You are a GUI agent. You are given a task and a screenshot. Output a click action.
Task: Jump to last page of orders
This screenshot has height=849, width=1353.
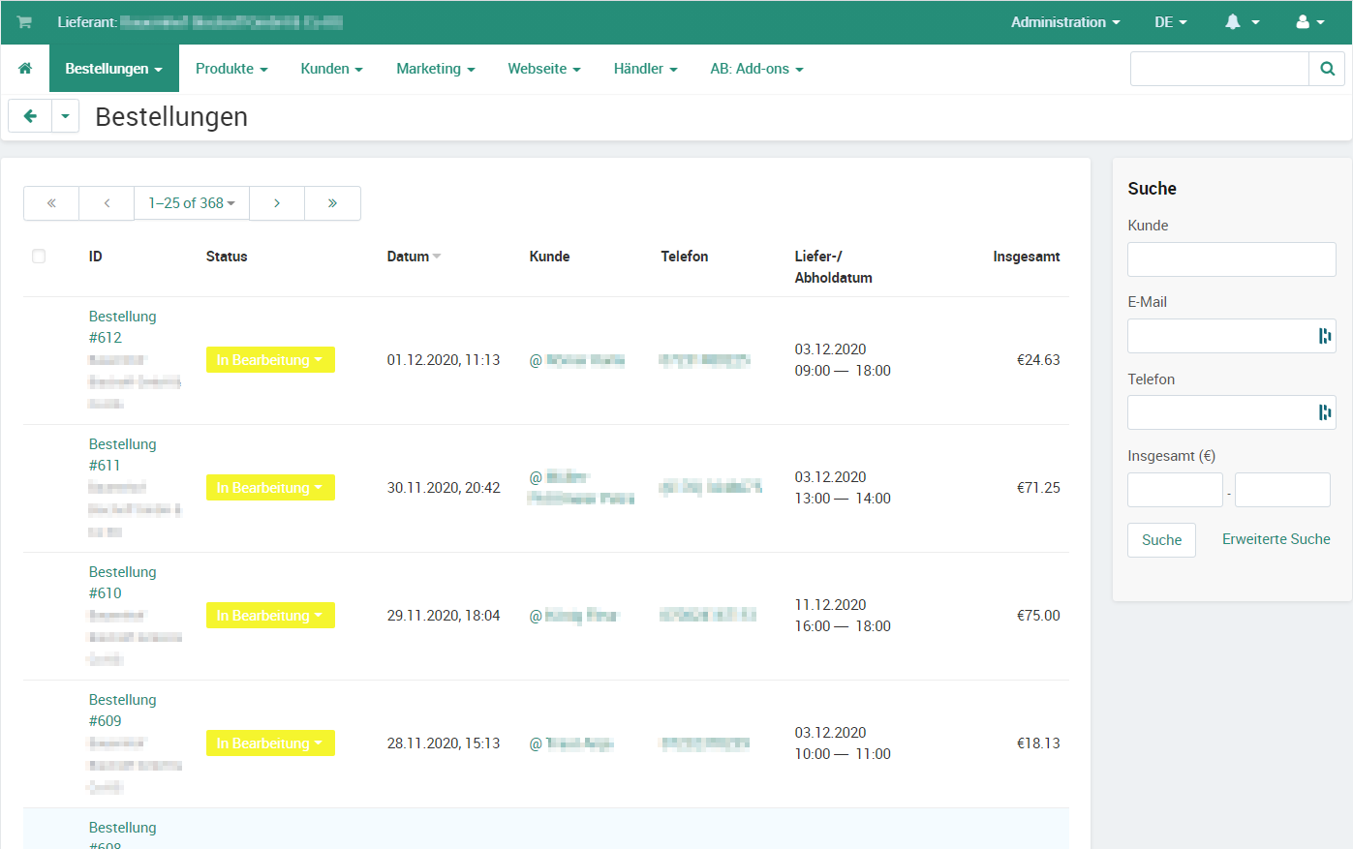332,203
